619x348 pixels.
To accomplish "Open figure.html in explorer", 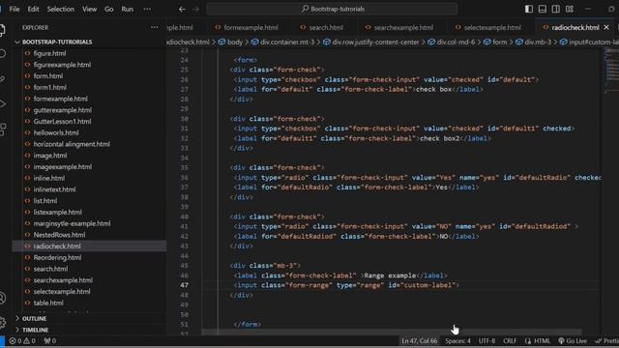I will (89, 53).
